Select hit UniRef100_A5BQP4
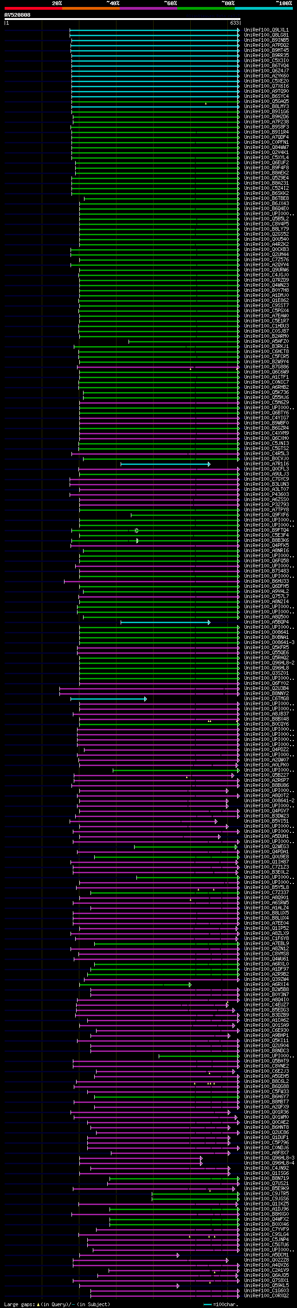The image size is (297, 1308). [x=266, y=622]
